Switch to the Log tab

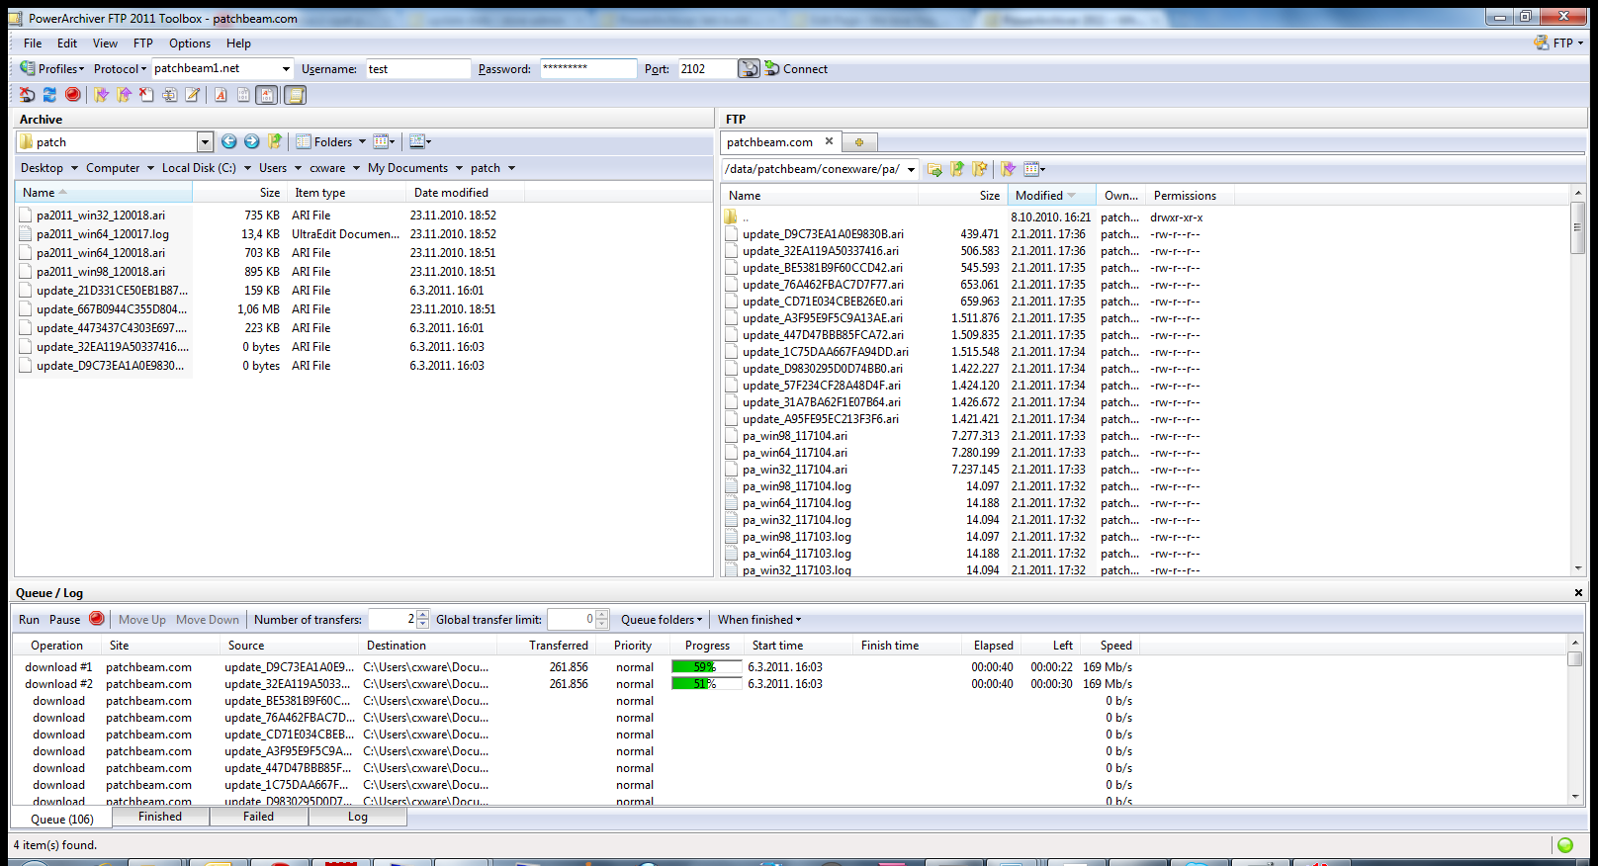tap(358, 817)
